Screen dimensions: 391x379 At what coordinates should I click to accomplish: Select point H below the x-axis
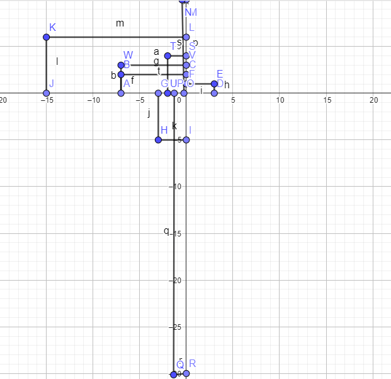[x=158, y=140]
